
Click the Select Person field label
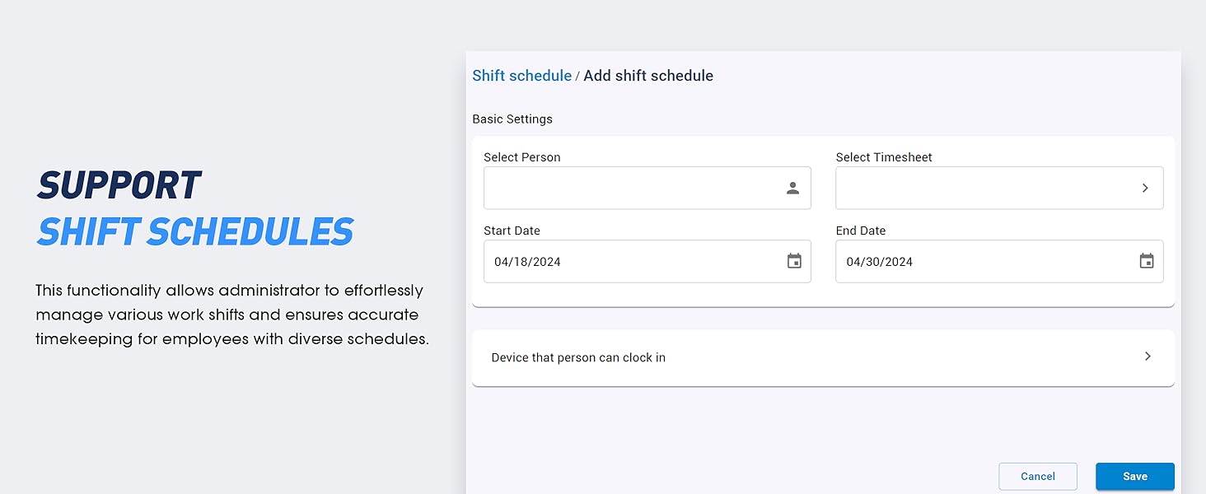click(x=522, y=157)
